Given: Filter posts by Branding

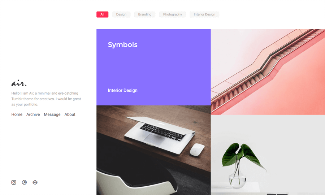Looking at the screenshot, I should click(x=145, y=14).
